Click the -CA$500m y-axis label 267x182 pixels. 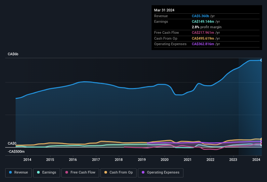point(16,151)
